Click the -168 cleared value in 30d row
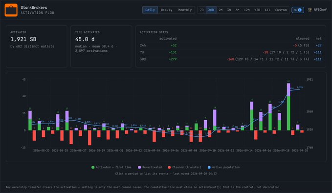 (230, 59)
